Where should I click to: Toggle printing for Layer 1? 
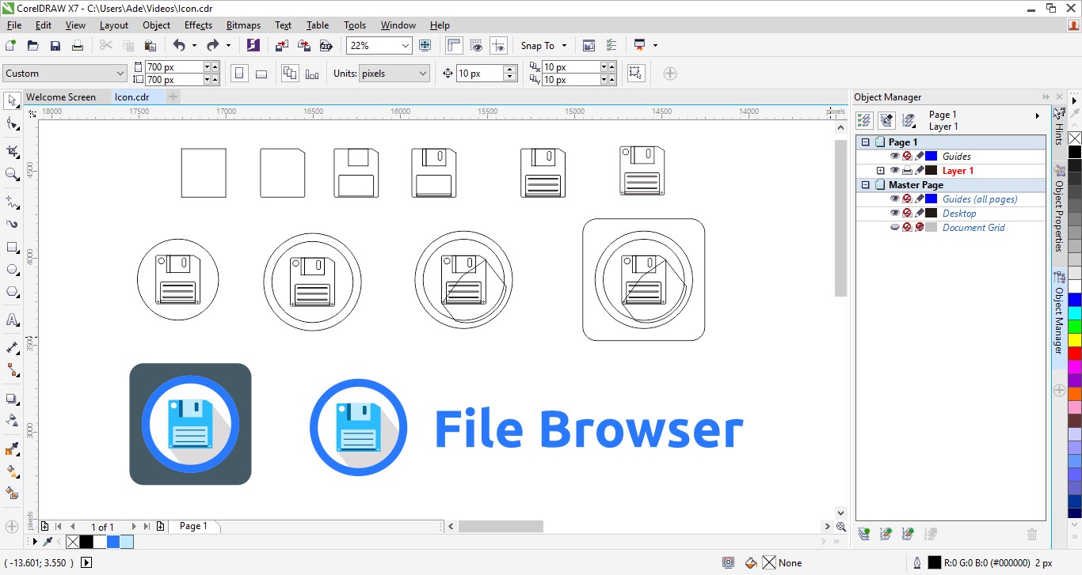tap(907, 171)
